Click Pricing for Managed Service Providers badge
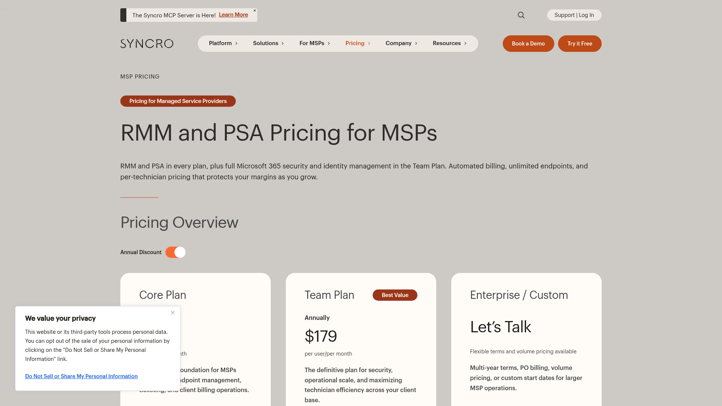 tap(178, 101)
